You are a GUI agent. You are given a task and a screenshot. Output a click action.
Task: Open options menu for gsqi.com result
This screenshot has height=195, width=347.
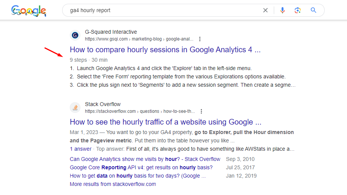pyautogui.click(x=200, y=39)
